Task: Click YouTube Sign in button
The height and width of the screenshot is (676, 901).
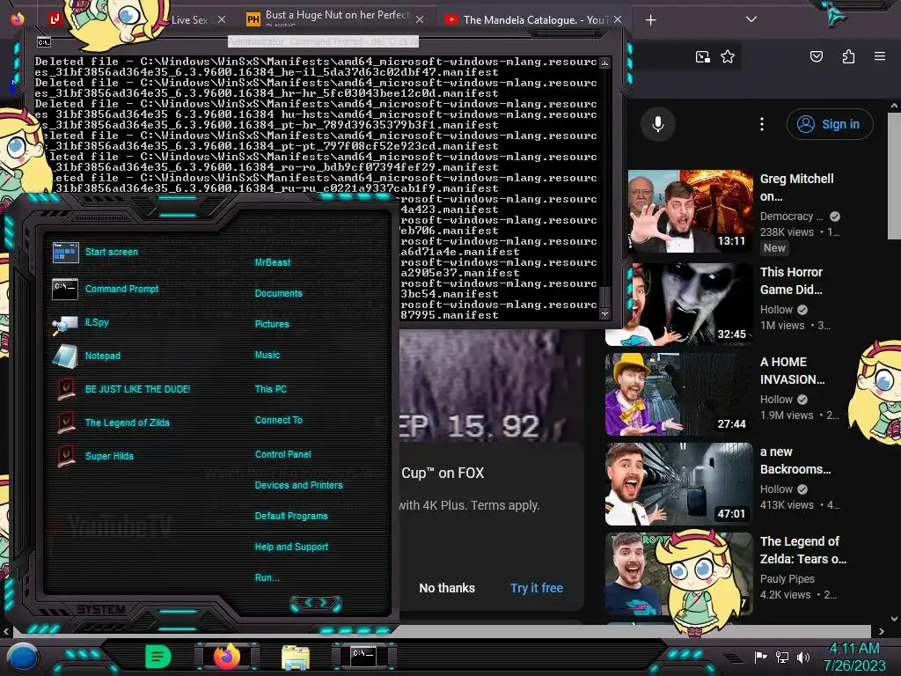Action: (x=830, y=124)
